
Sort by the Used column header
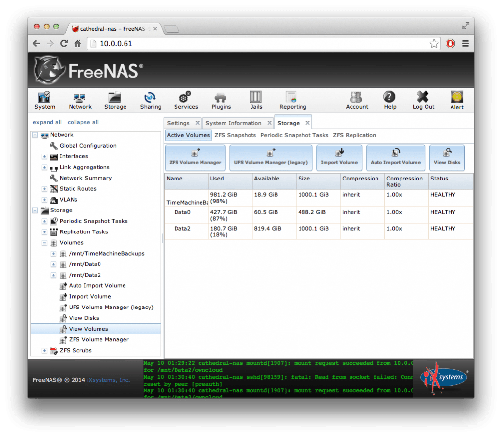(230, 181)
